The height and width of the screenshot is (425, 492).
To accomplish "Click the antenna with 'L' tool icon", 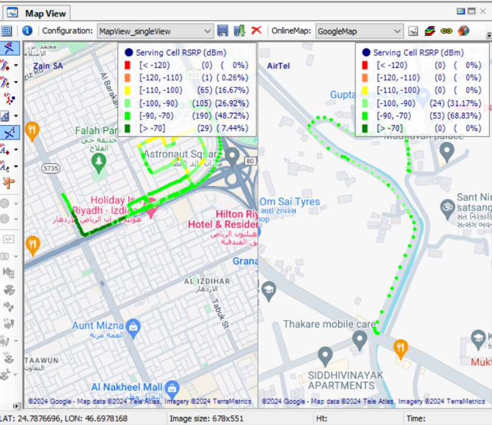I will [x=5, y=375].
